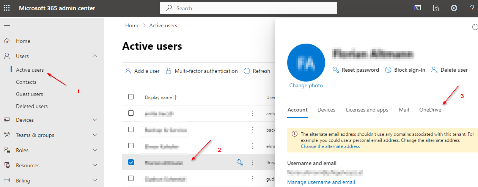
Task: Click the Users person icon in sidebar
Action: (7, 56)
